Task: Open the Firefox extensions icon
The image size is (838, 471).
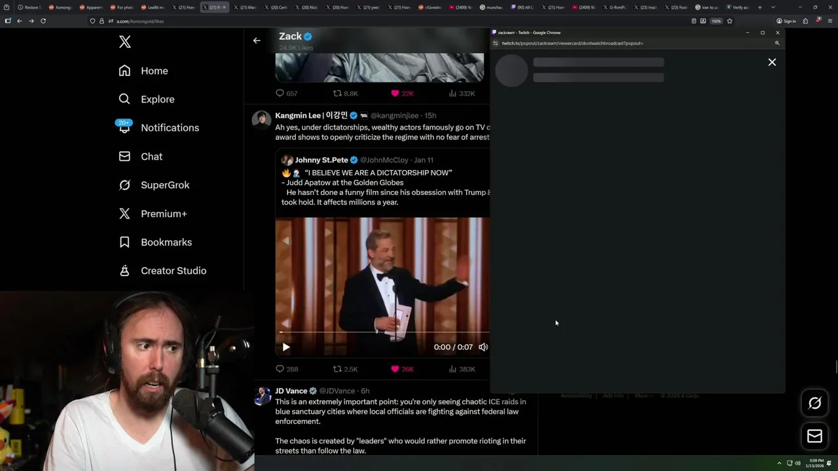Action: [805, 21]
